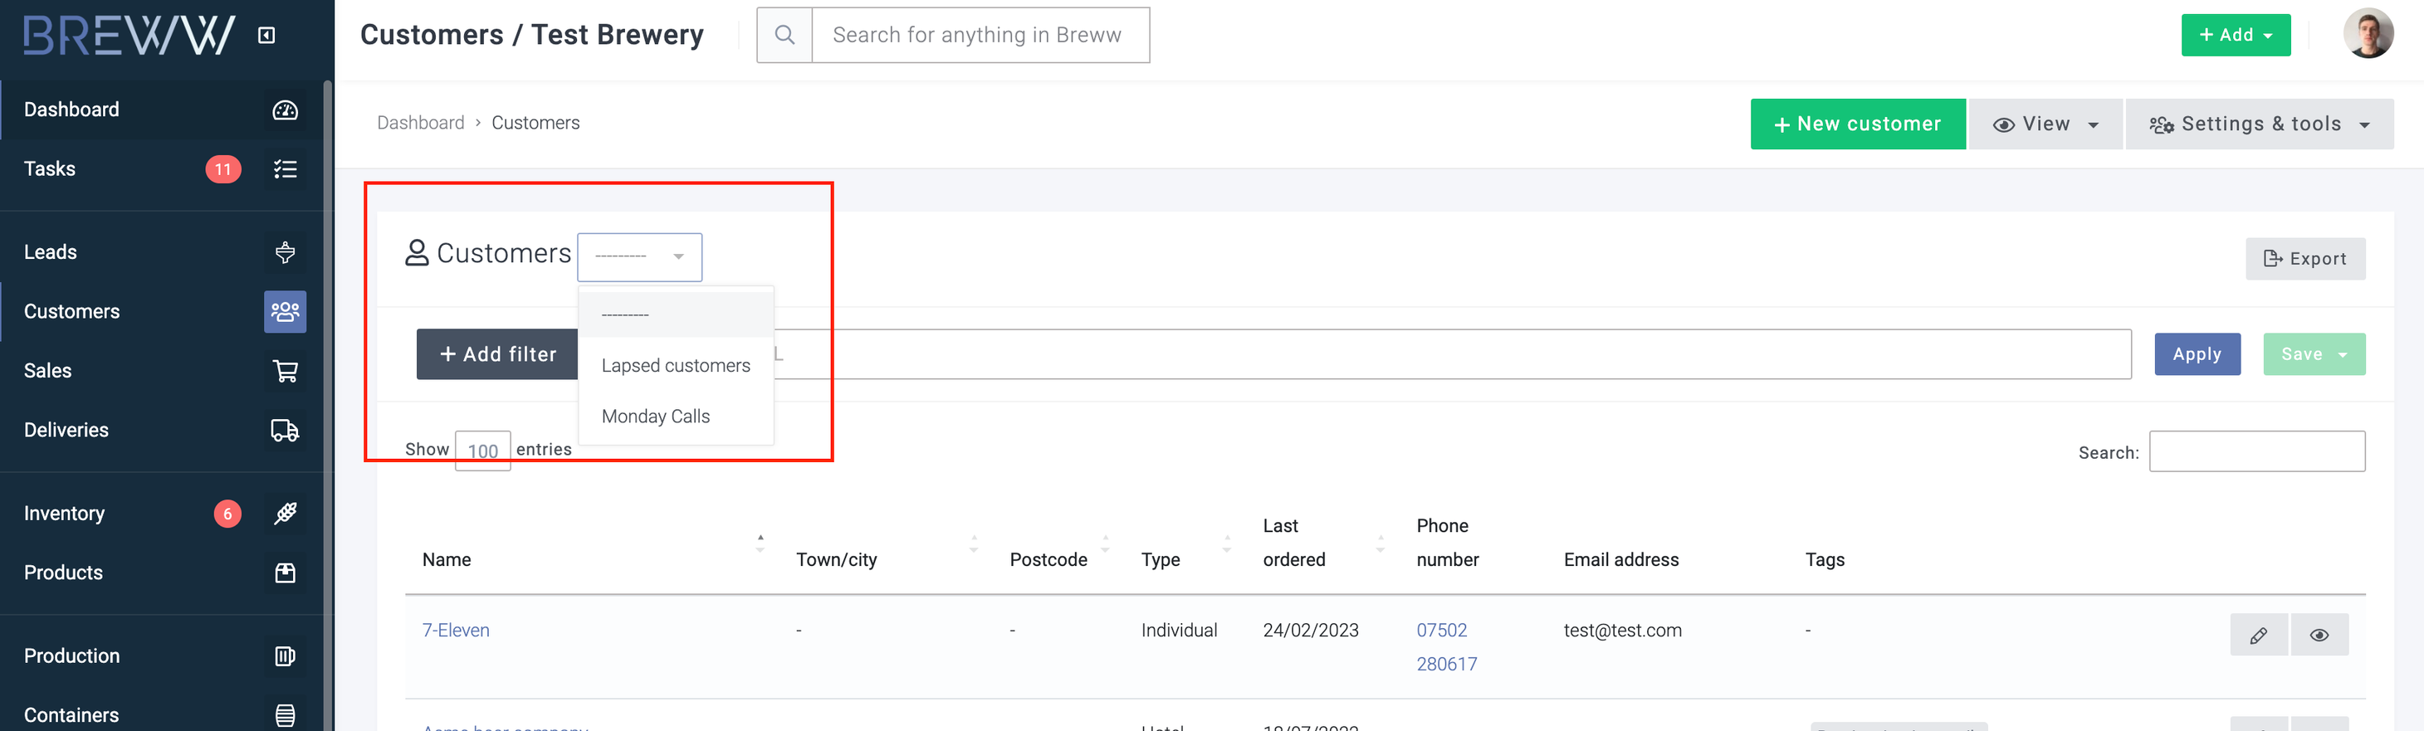Click the Tasks count badge showing 11
Image resolution: width=2424 pixels, height=731 pixels.
(223, 169)
